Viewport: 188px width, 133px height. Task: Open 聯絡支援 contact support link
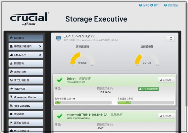pyautogui.click(x=171, y=5)
